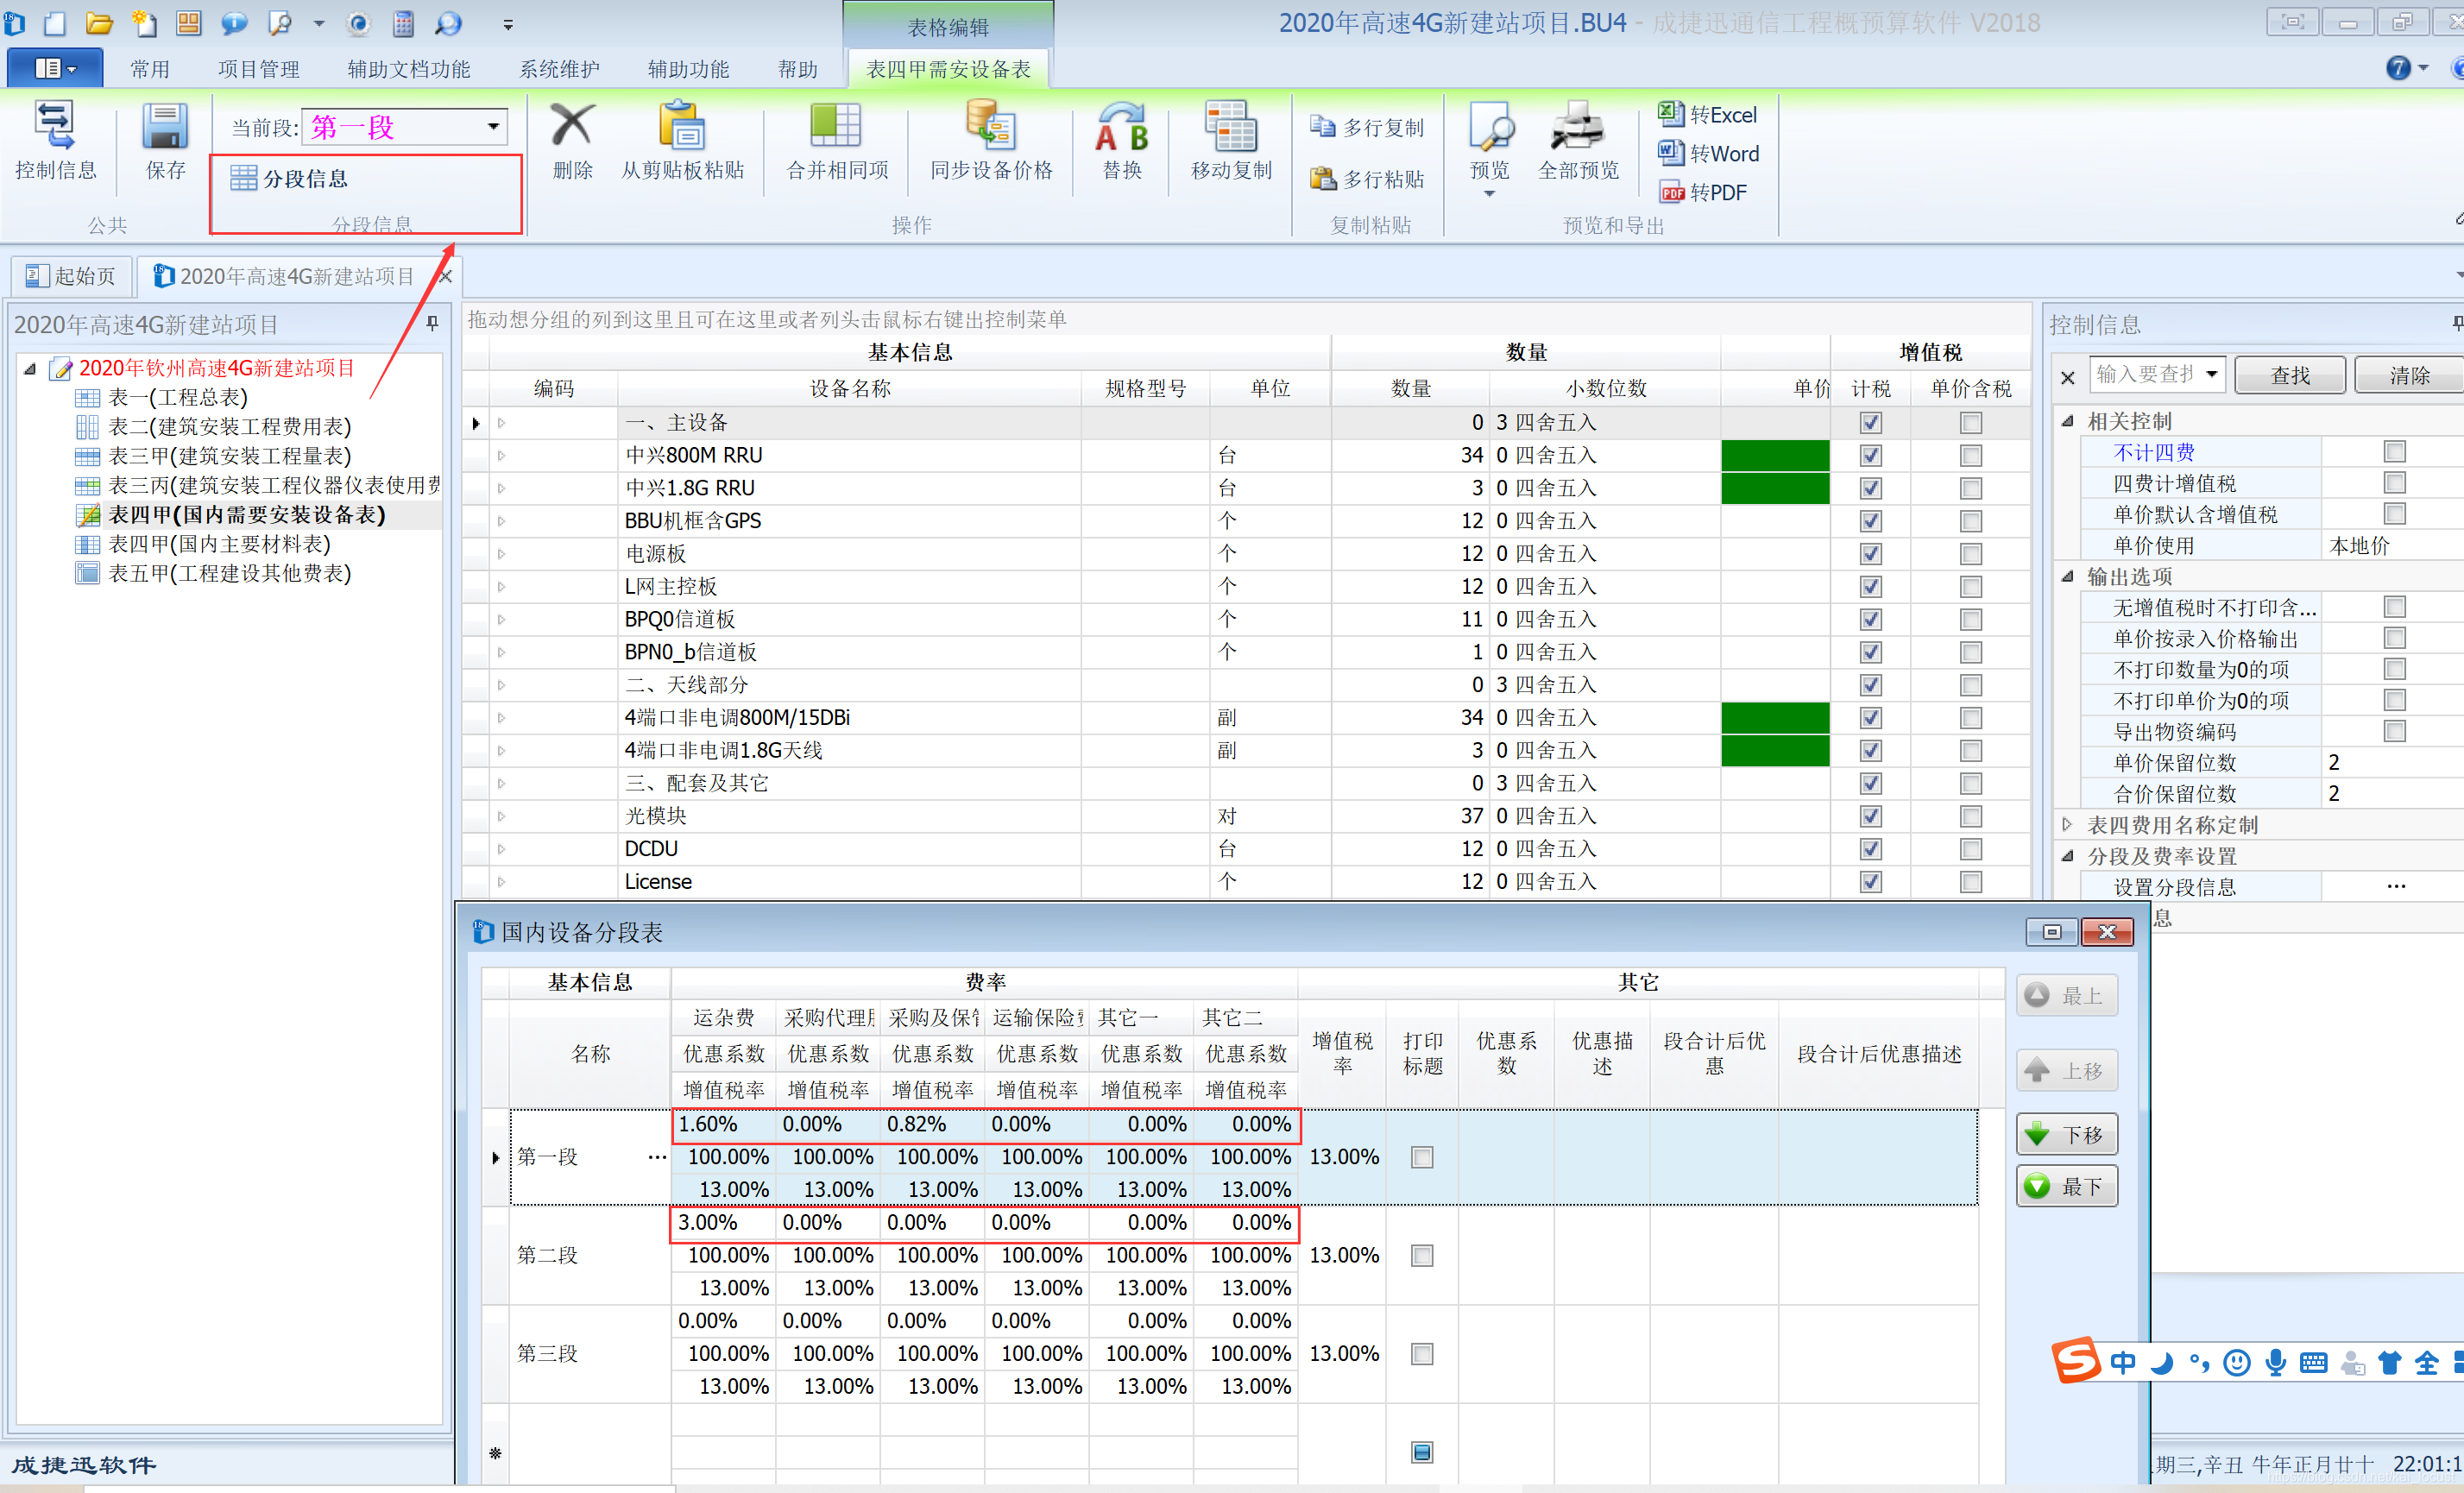Click the 合并相同项 merge icon
Image resolution: width=2464 pixels, height=1493 pixels.
[836, 126]
